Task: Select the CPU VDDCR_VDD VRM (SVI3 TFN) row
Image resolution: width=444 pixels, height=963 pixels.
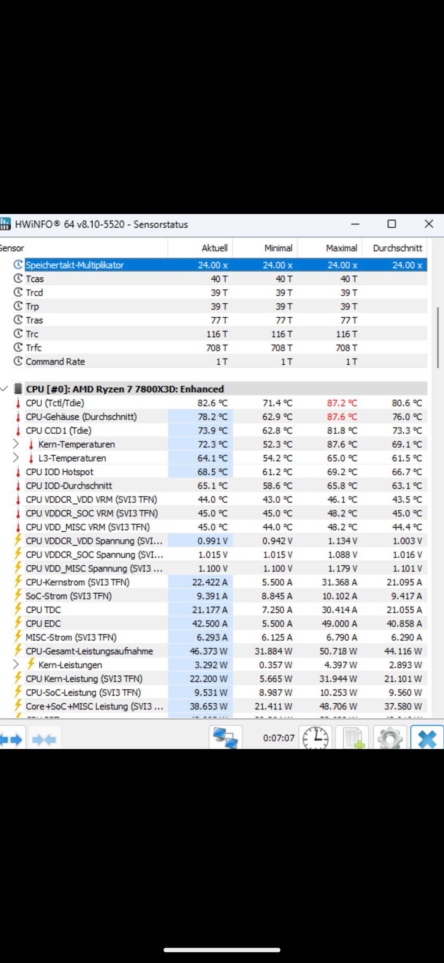Action: (x=220, y=499)
